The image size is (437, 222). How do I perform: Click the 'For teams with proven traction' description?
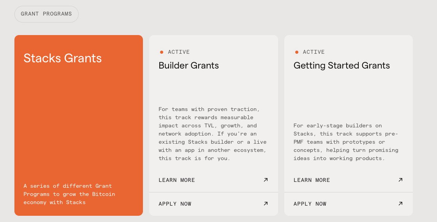pyautogui.click(x=212, y=134)
